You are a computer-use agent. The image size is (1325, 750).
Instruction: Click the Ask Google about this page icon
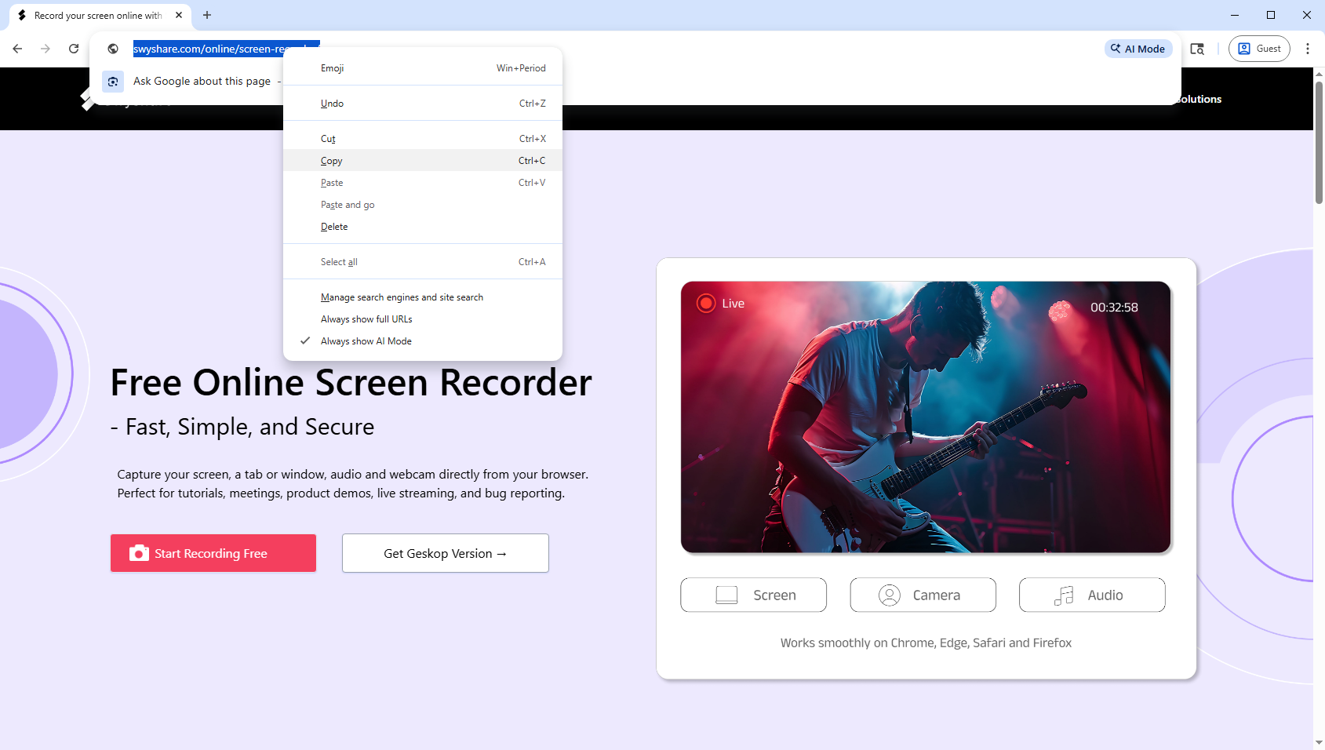(113, 82)
